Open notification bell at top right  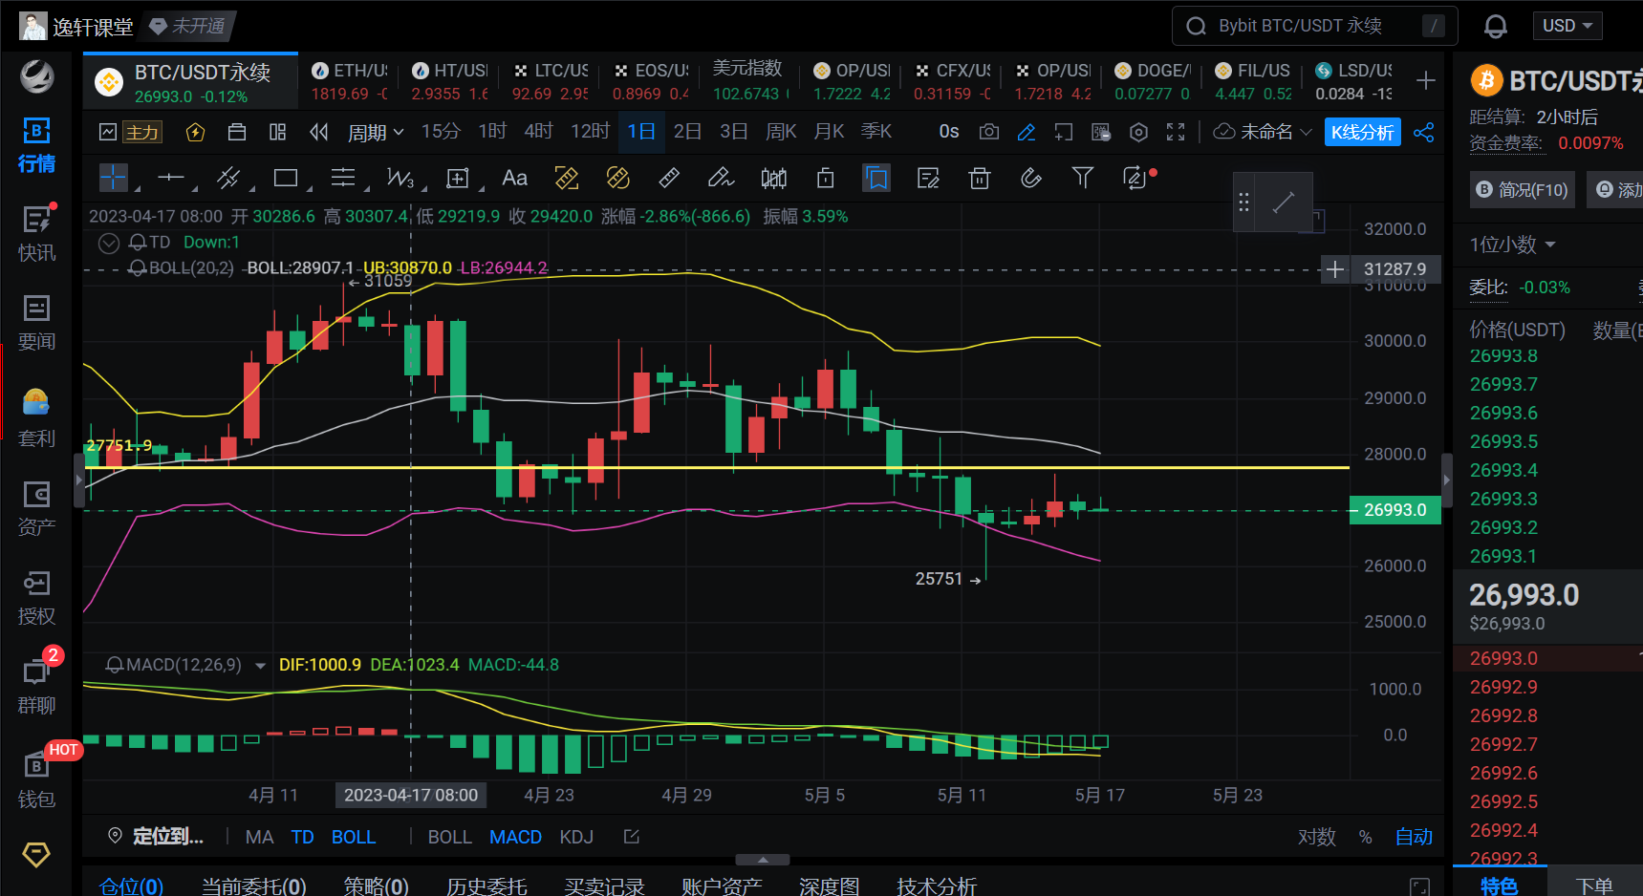click(x=1495, y=27)
